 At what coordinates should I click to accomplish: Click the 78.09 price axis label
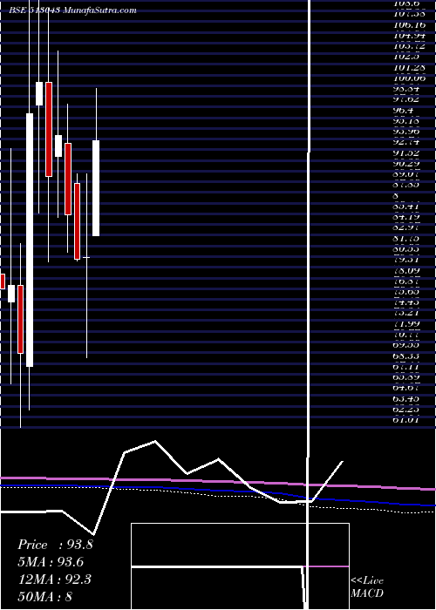pos(405,269)
